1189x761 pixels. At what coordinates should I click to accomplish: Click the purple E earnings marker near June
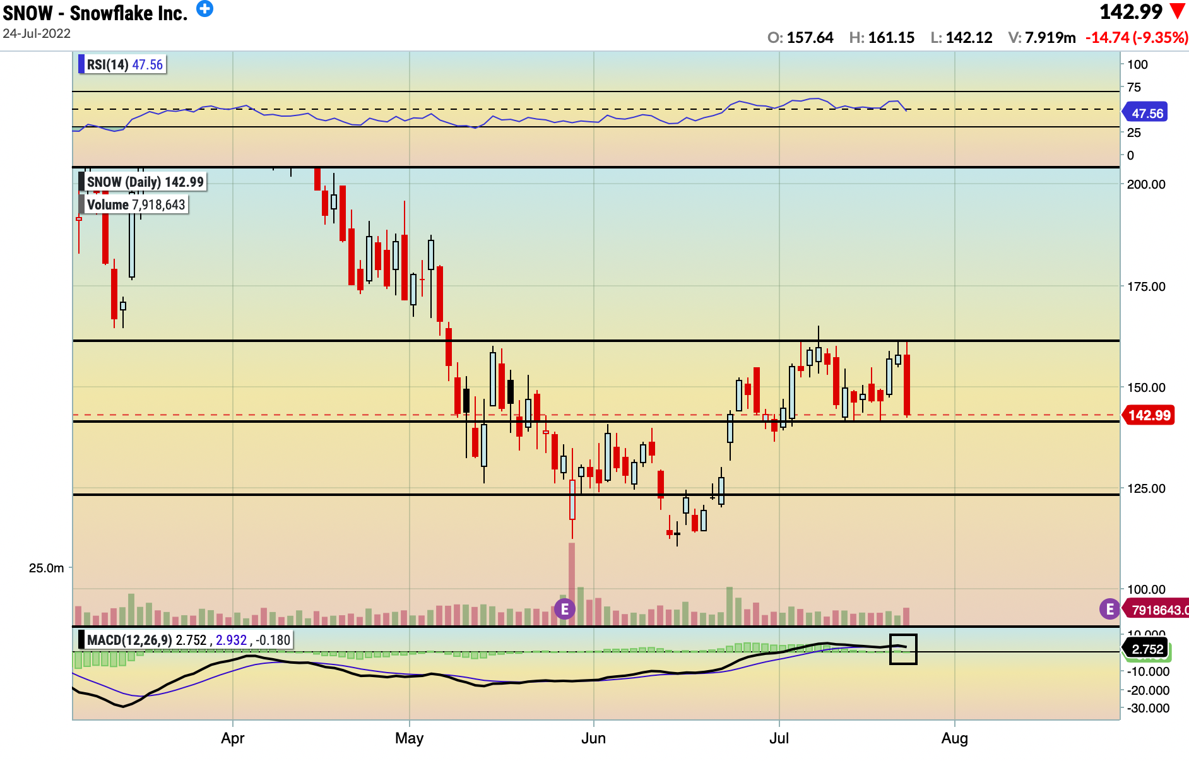pos(565,609)
